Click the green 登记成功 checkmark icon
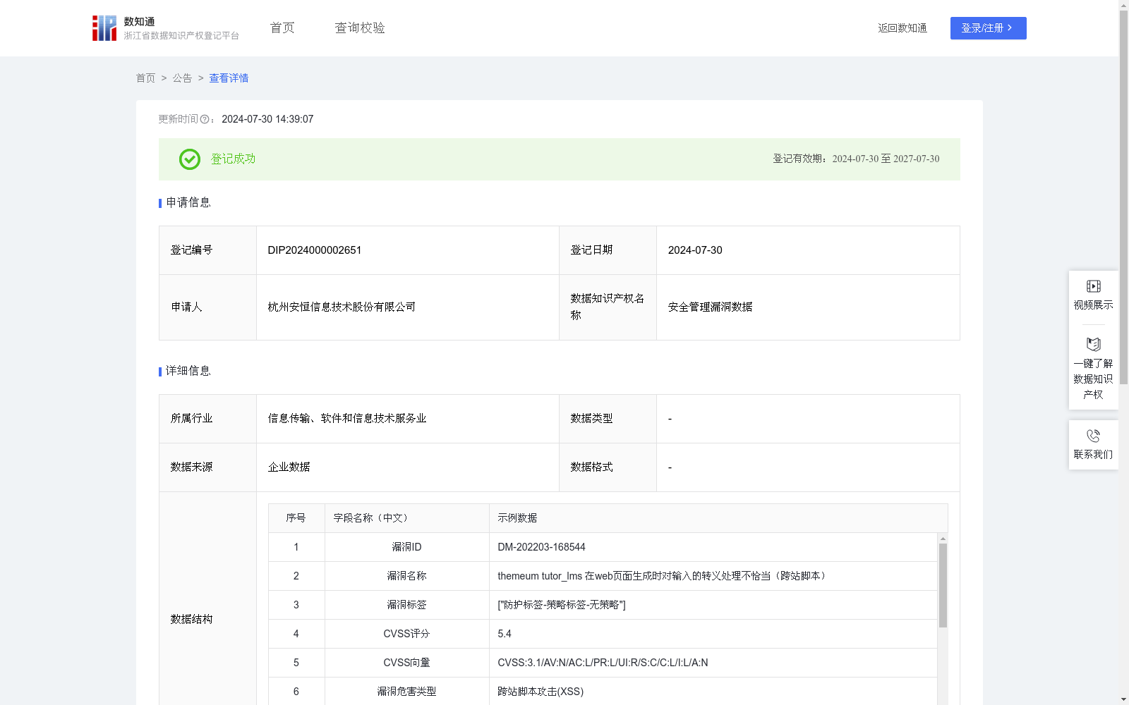The width and height of the screenshot is (1129, 705). (189, 159)
